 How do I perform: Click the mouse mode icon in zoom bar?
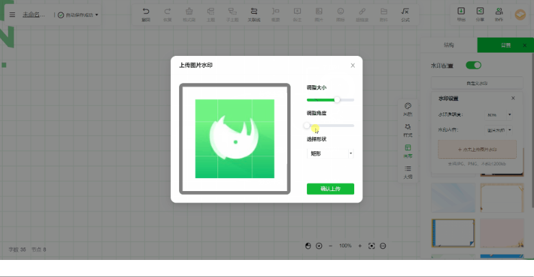[x=308, y=246]
